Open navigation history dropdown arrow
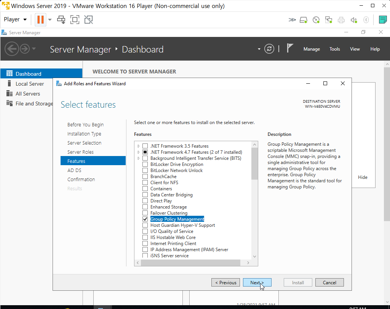The height and width of the screenshot is (309, 390). (x=34, y=48)
